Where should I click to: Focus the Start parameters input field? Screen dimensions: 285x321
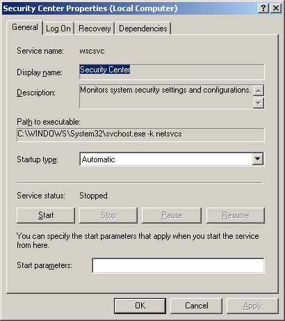coord(178,265)
